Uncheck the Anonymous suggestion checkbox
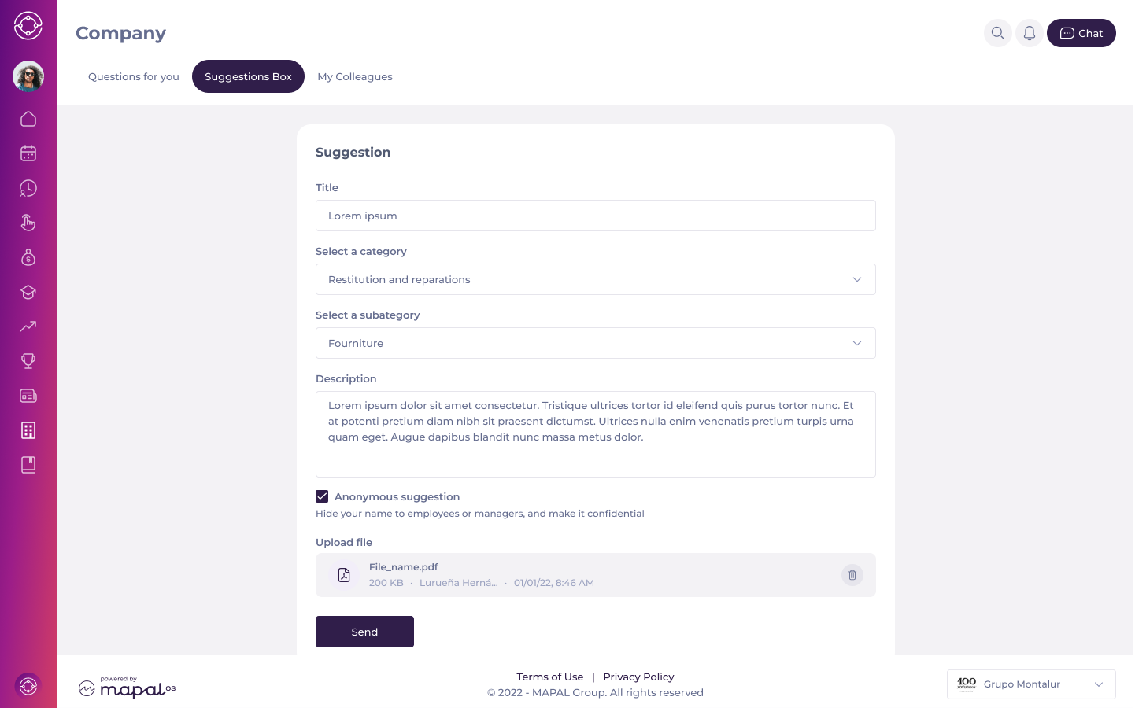1135x708 pixels. pos(322,496)
